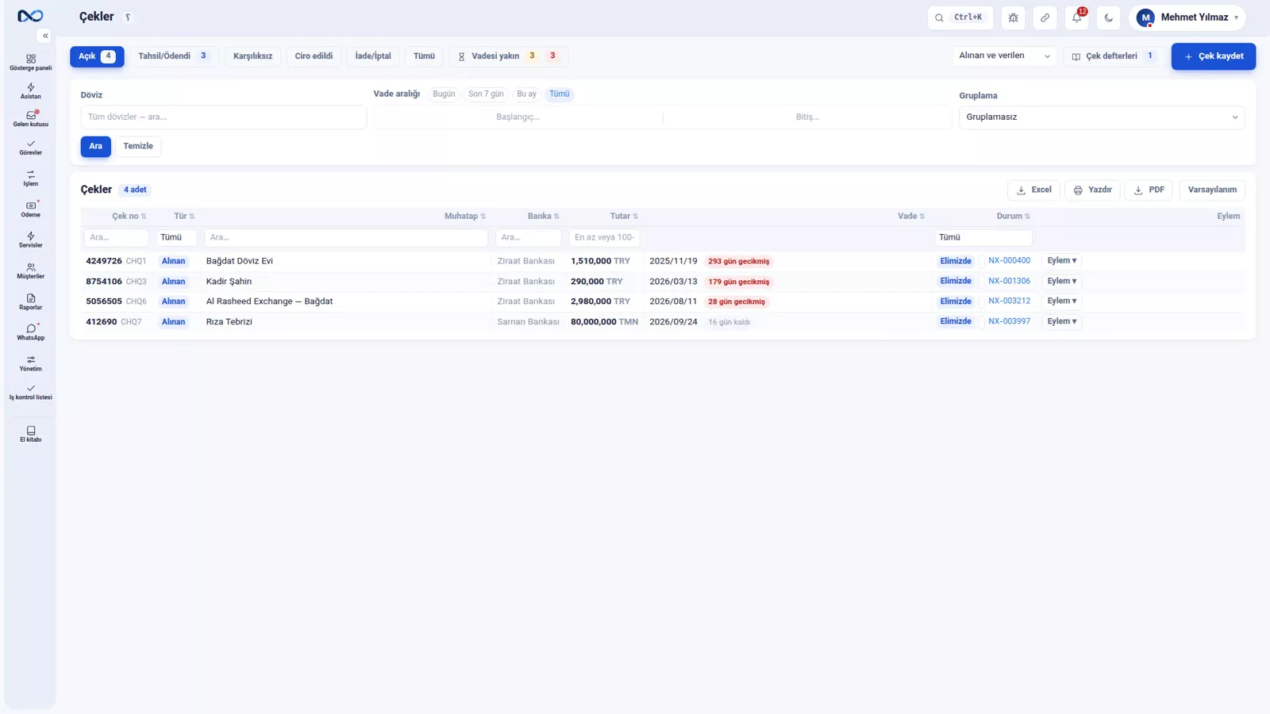Open link NX-000400
1270x714 pixels.
pyautogui.click(x=1009, y=260)
